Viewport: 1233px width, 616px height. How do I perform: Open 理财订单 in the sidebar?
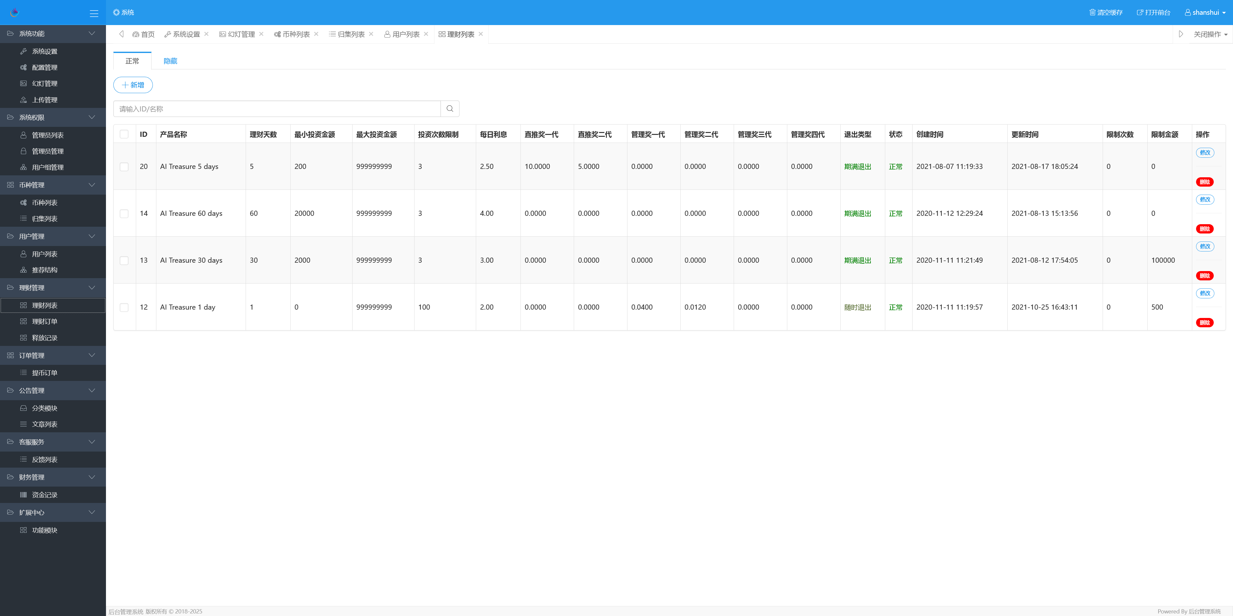click(45, 321)
